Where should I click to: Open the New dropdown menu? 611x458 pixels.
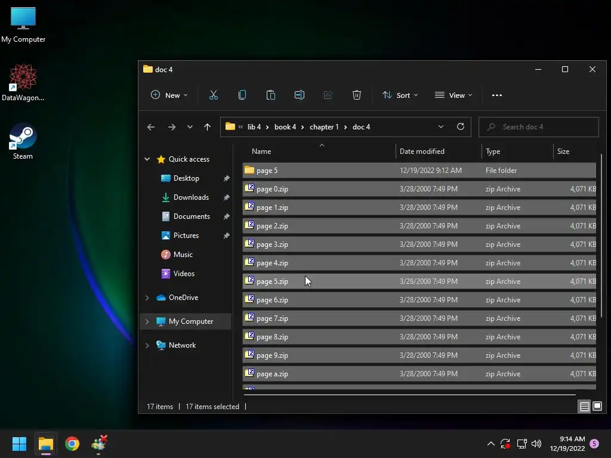coord(169,95)
